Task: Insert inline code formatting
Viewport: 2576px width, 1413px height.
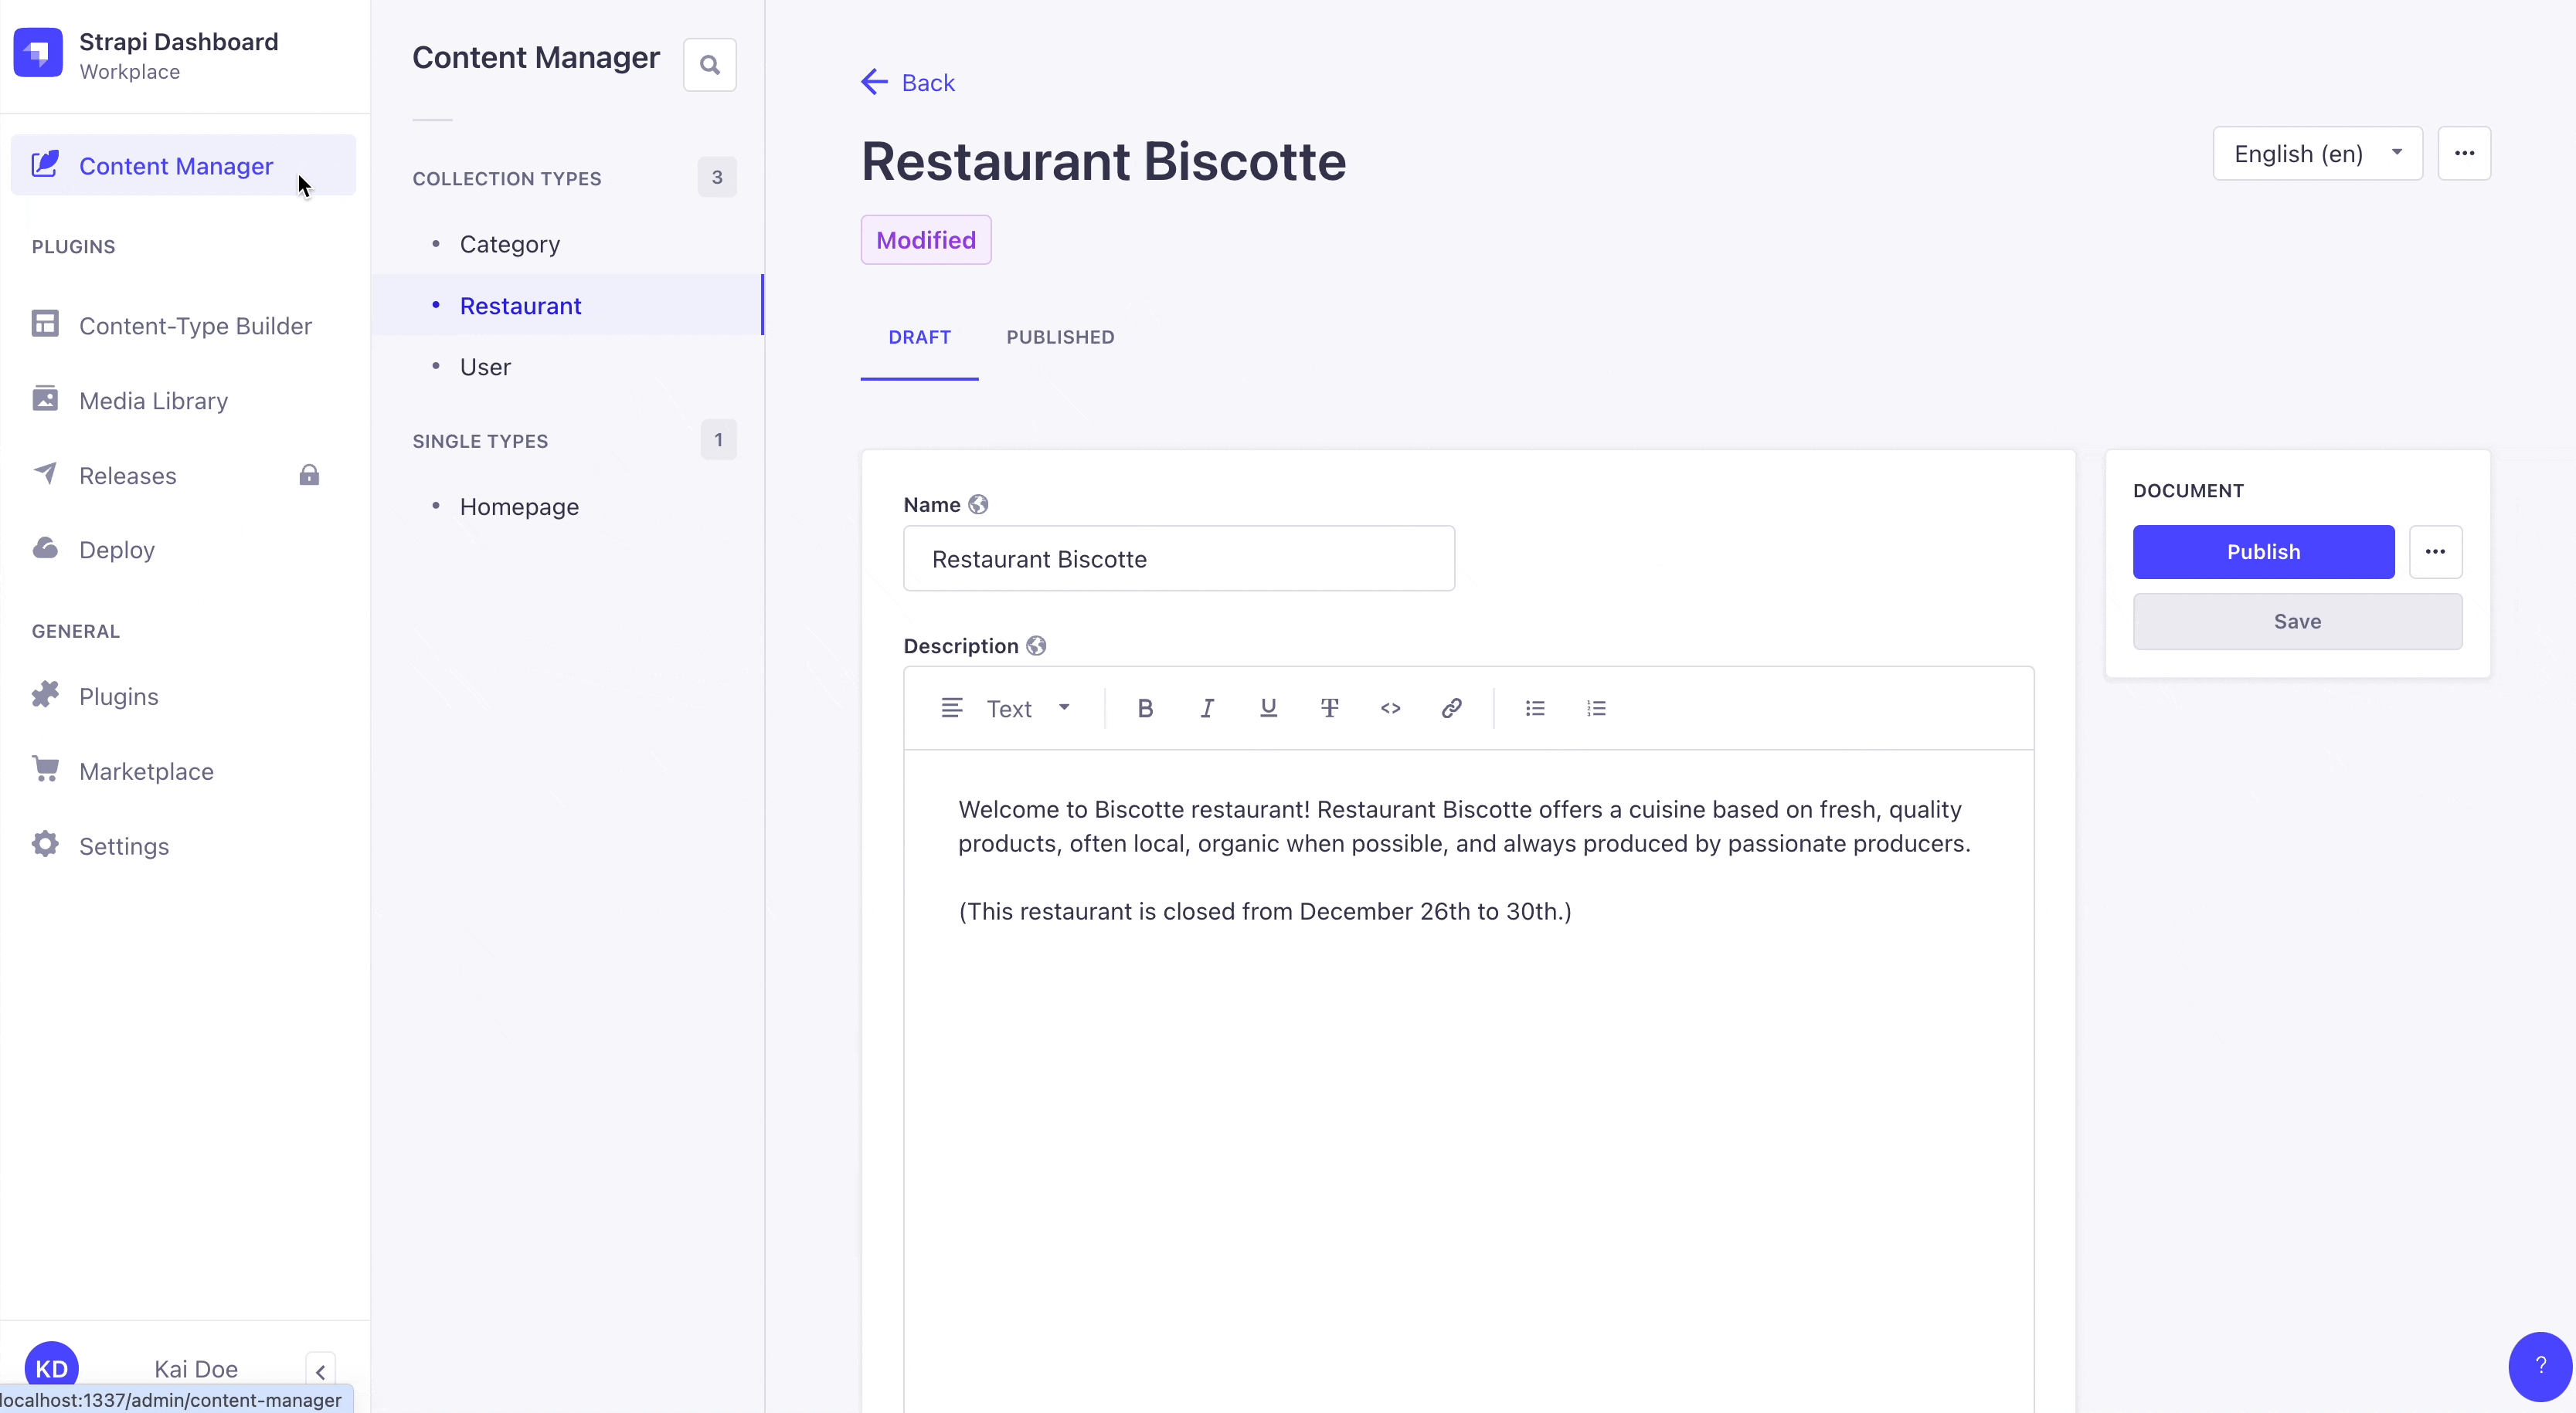Action: pos(1390,709)
